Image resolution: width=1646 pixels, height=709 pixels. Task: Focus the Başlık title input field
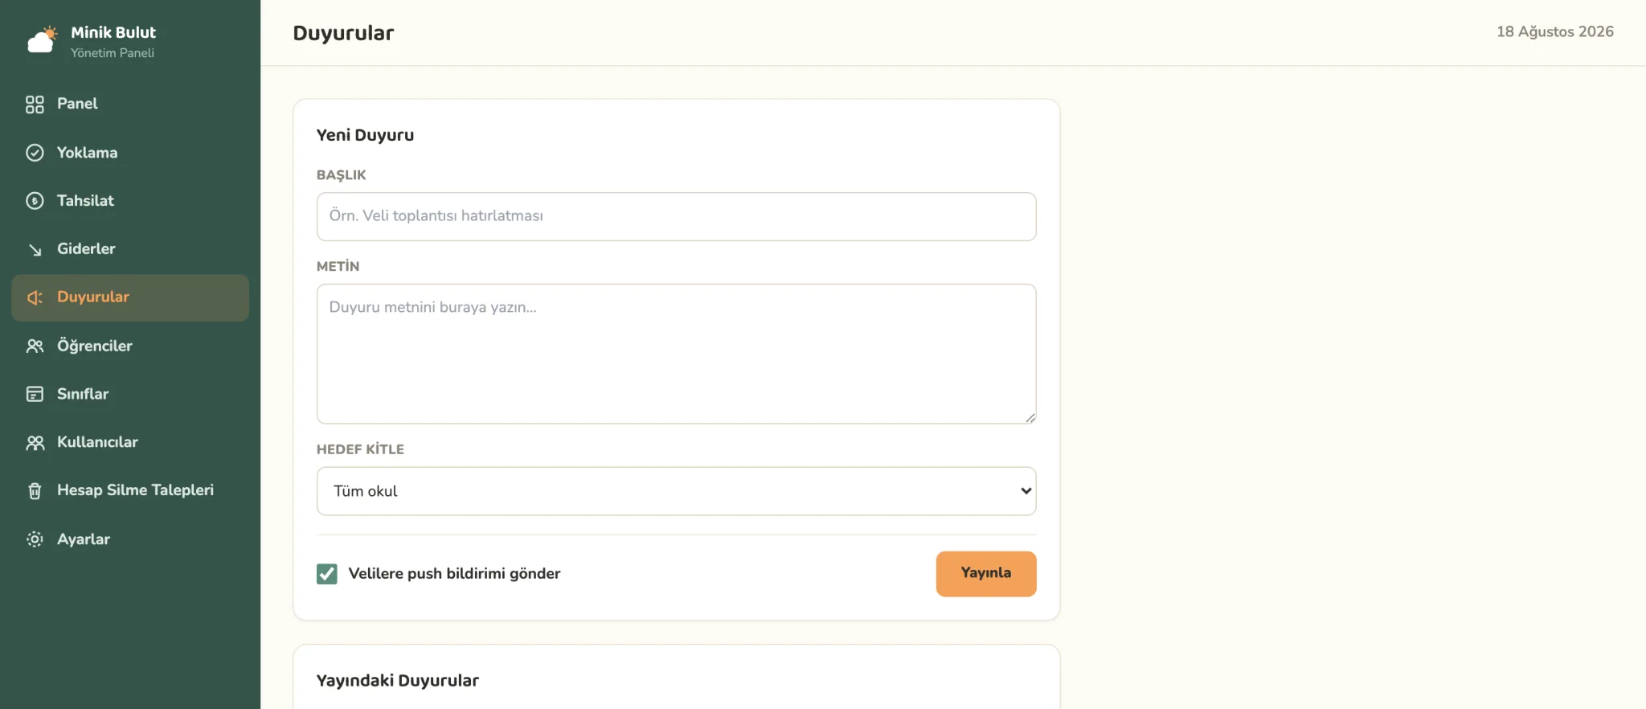click(x=676, y=216)
